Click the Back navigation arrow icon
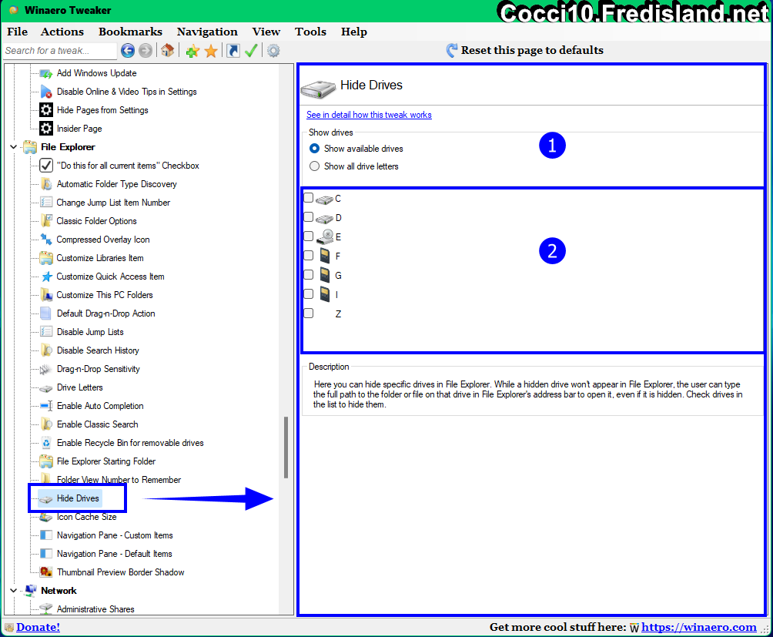Screen dimensions: 773x637 128,50
